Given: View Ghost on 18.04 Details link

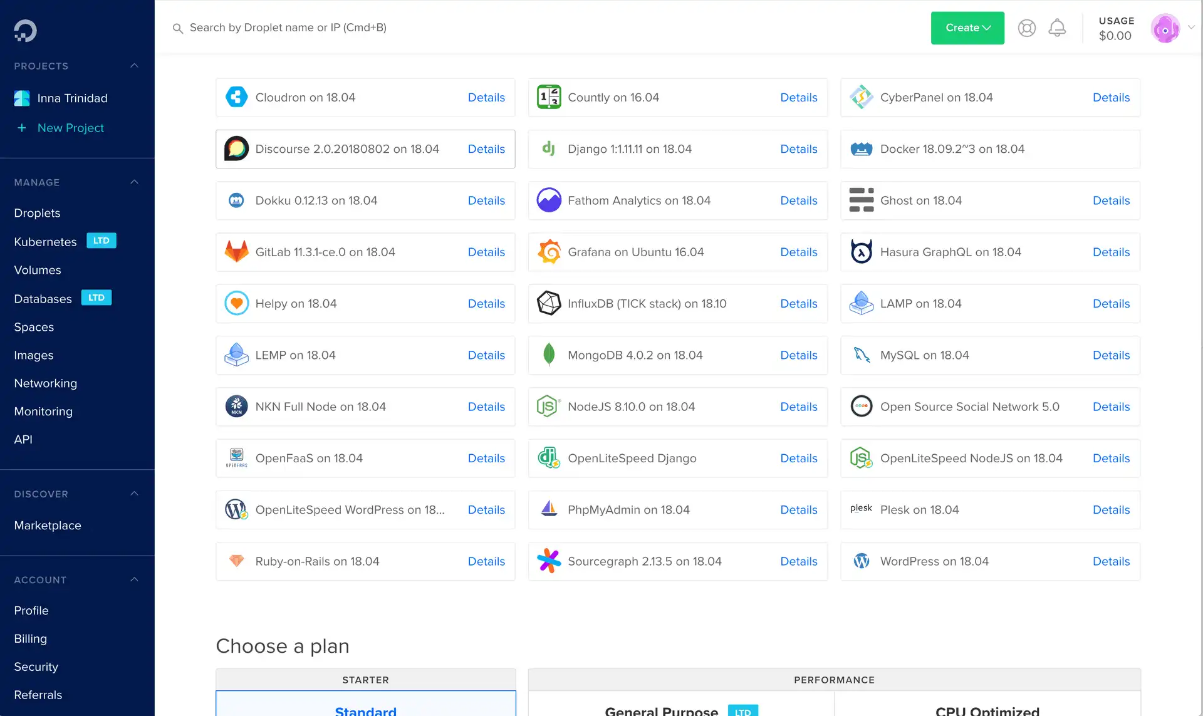Looking at the screenshot, I should coord(1111,200).
